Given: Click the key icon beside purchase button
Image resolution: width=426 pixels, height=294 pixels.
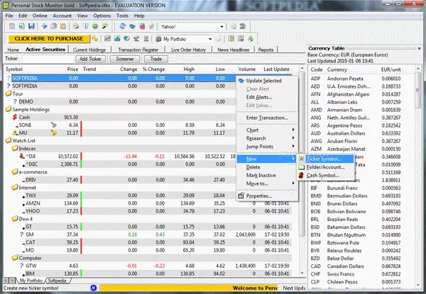Looking at the screenshot, I should pyautogui.click(x=95, y=39).
